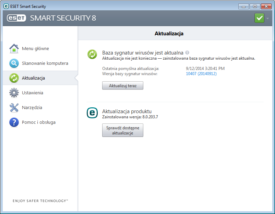Click the text Baza sygnatur wirusów jest aktualna
Viewport: 275px width, 214px height.
(143, 52)
